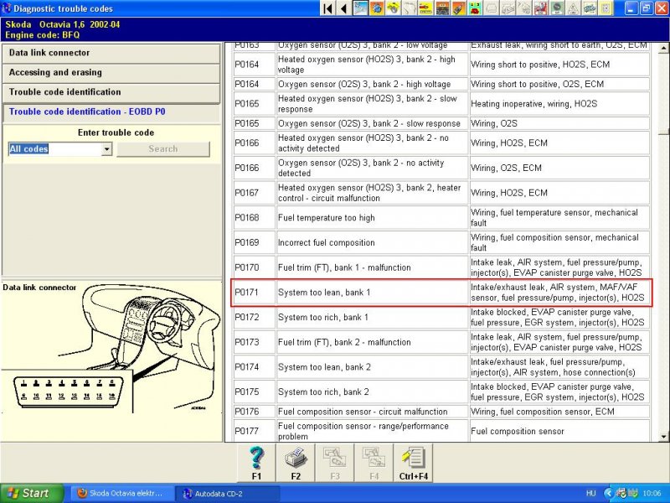Image resolution: width=670 pixels, height=503 pixels.
Task: Click the greyed-out F4 image button
Action: [374, 464]
